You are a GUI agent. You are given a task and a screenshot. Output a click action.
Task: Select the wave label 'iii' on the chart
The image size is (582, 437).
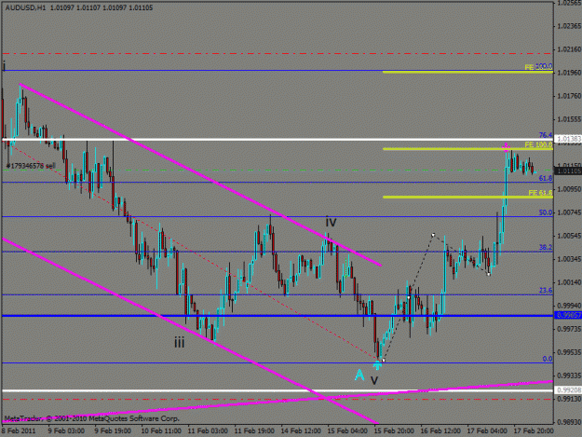pos(180,342)
